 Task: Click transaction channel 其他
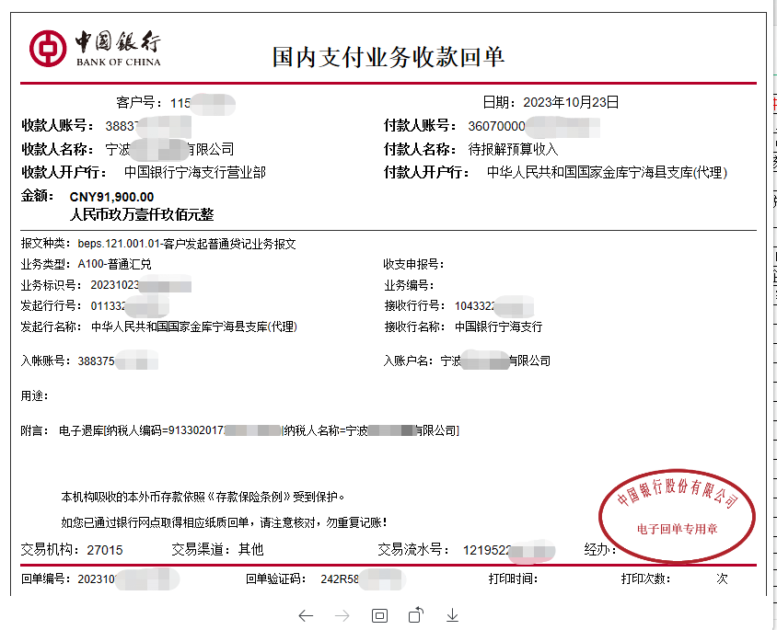[250, 549]
